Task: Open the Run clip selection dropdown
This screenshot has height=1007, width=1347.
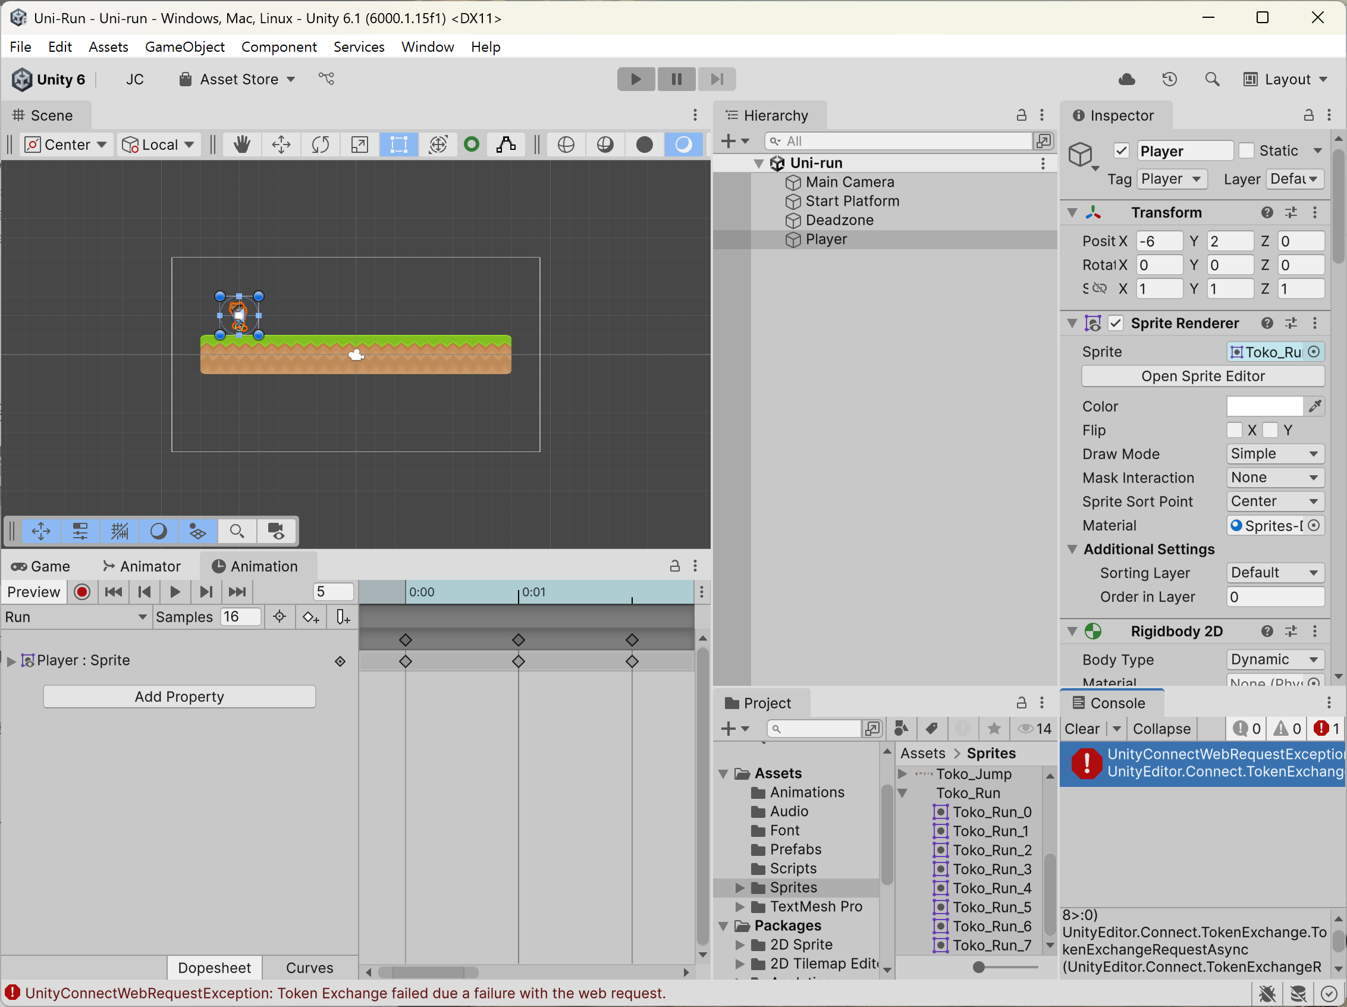Action: pyautogui.click(x=76, y=617)
